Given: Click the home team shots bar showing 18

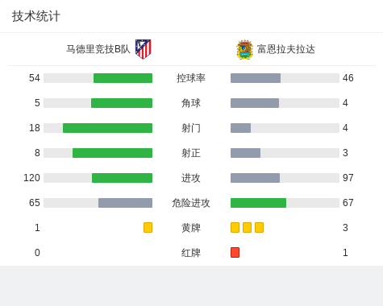Looking at the screenshot, I should click(107, 128).
